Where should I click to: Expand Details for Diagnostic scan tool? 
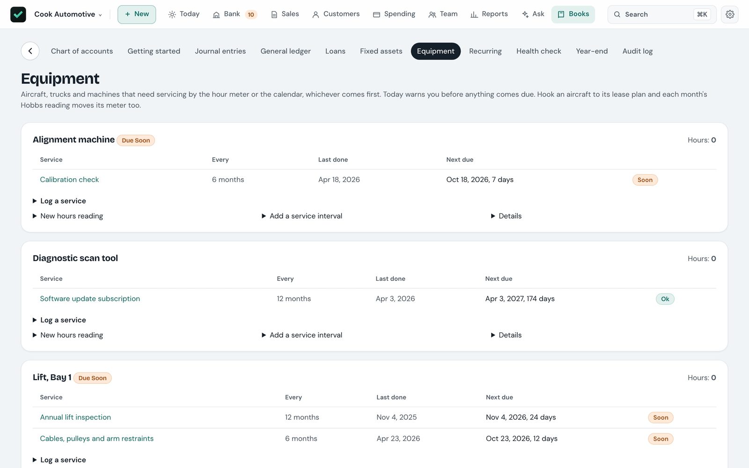[506, 335]
